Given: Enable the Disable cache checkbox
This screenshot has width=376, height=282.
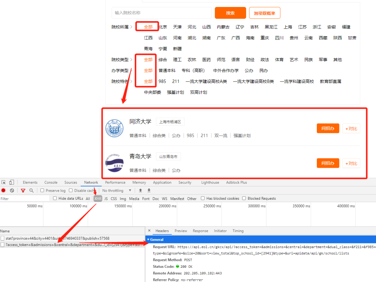Looking at the screenshot, I should [x=71, y=190].
